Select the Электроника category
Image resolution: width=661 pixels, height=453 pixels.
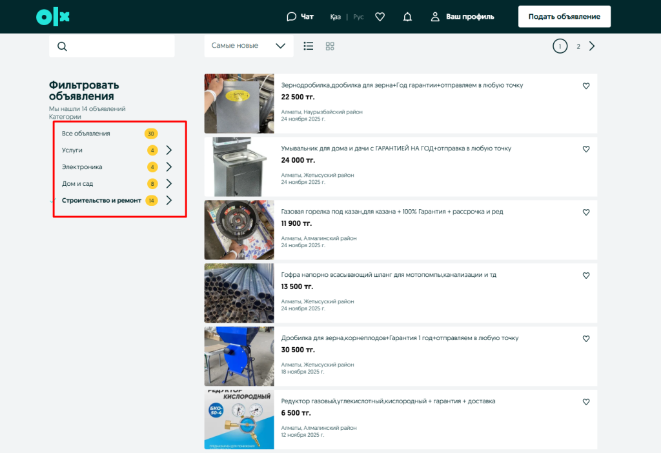82,167
